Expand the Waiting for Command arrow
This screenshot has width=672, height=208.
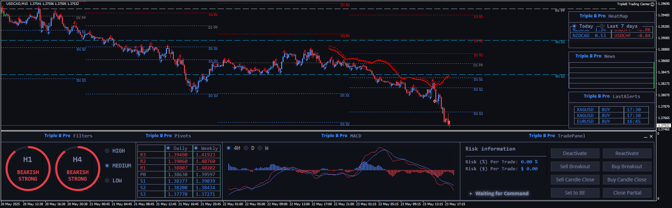tap(471, 193)
